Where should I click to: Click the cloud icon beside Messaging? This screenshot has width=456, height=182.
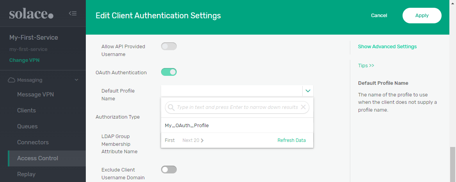tap(11, 80)
